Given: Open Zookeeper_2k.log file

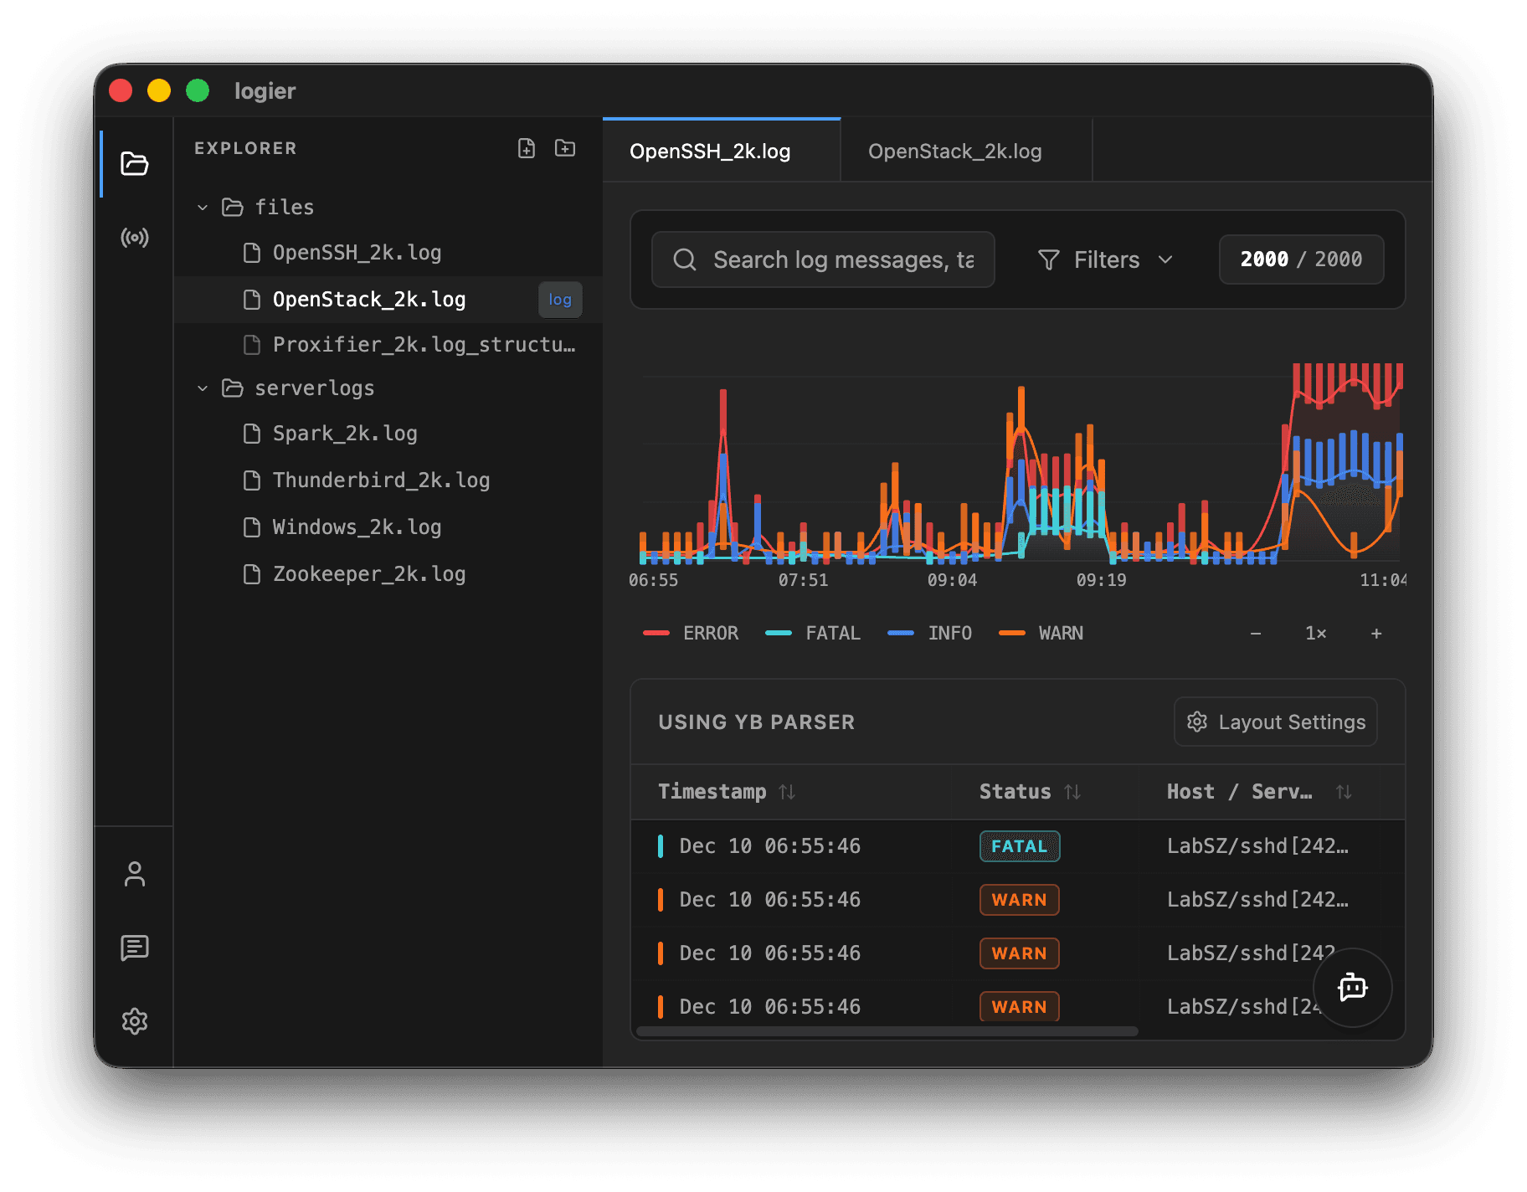Looking at the screenshot, I should point(388,574).
